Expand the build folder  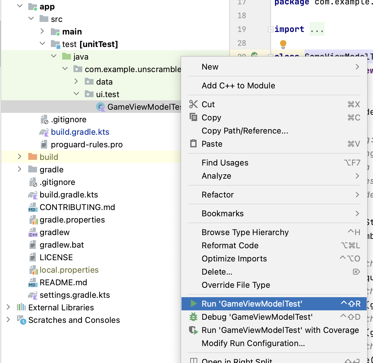[19, 157]
